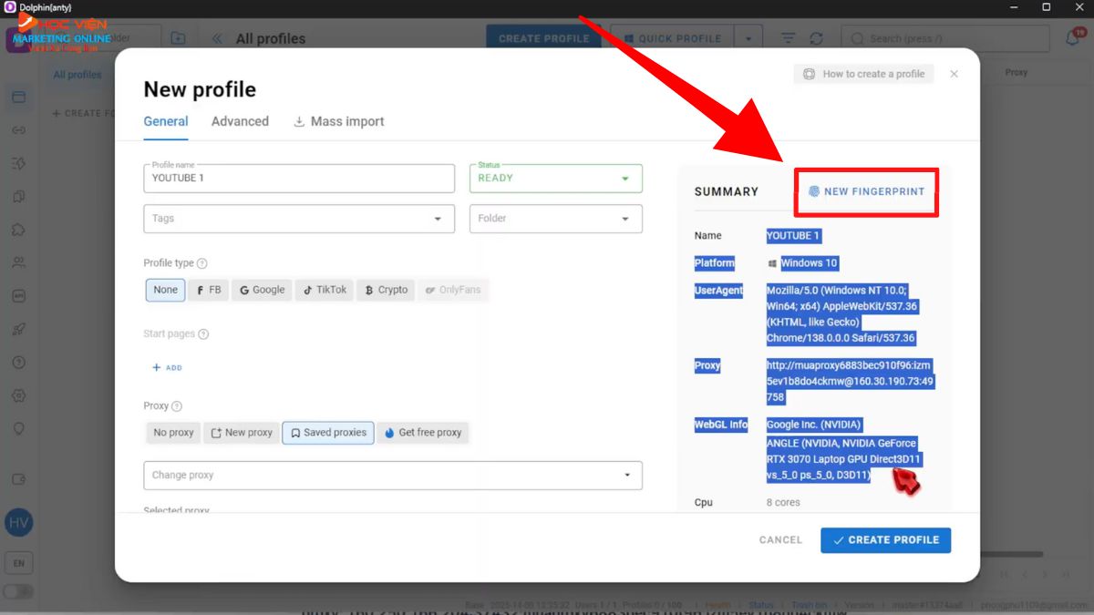Open the Folder dropdown
1094x615 pixels.
(x=555, y=219)
